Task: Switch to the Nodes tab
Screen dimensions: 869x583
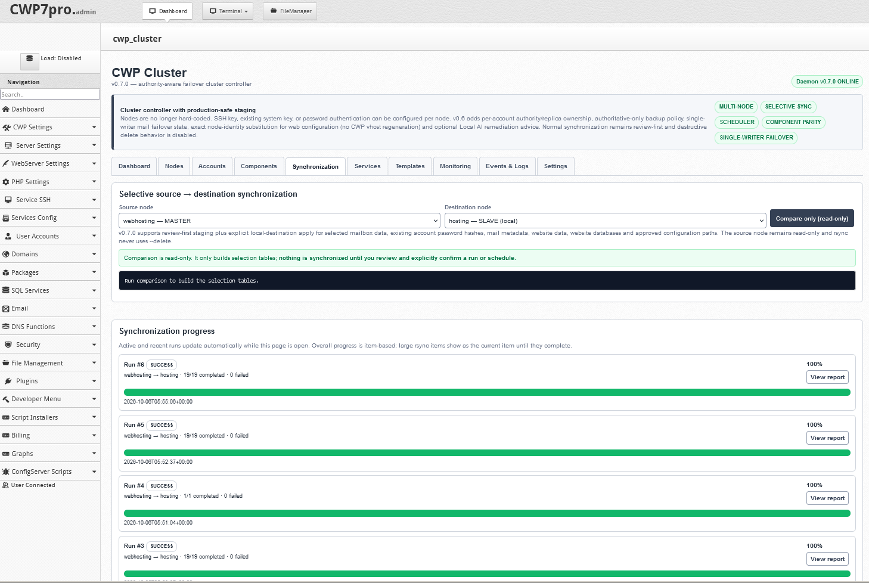Action: (174, 166)
